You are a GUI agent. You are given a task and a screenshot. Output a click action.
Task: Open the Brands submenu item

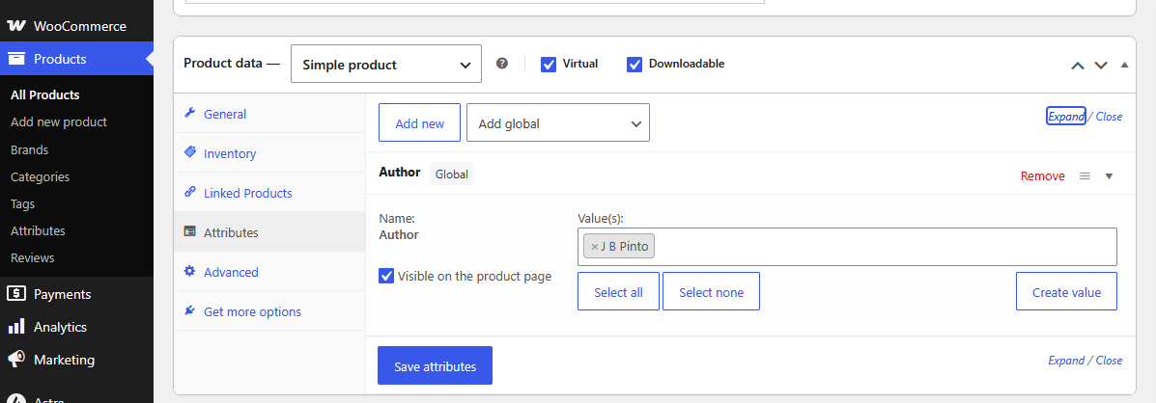(30, 149)
